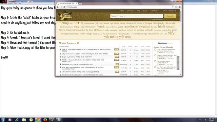Screen dimensions: 217x122
Task: Open comments badge for Begin Again 2013
Action: click(117, 57)
